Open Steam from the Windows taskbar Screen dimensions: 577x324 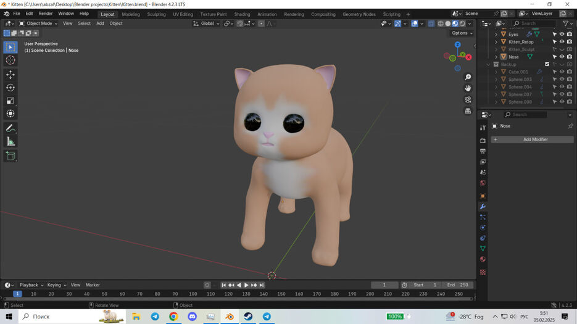coord(248,316)
